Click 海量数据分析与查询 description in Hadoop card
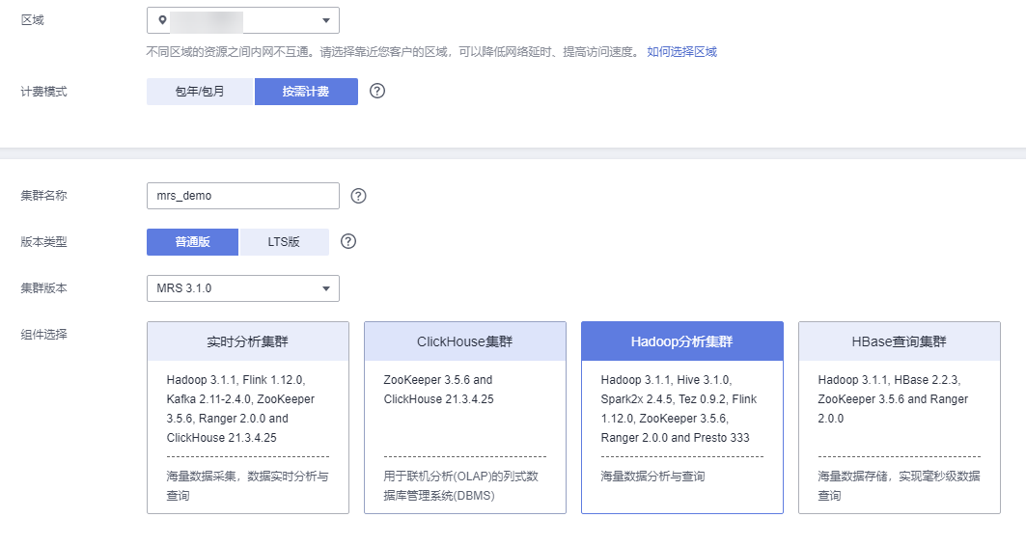This screenshot has height=545, width=1026. click(652, 476)
